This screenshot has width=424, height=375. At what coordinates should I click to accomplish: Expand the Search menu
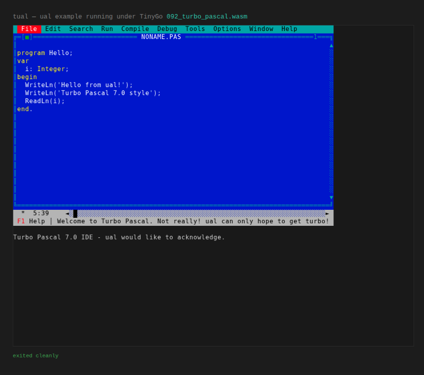81,29
